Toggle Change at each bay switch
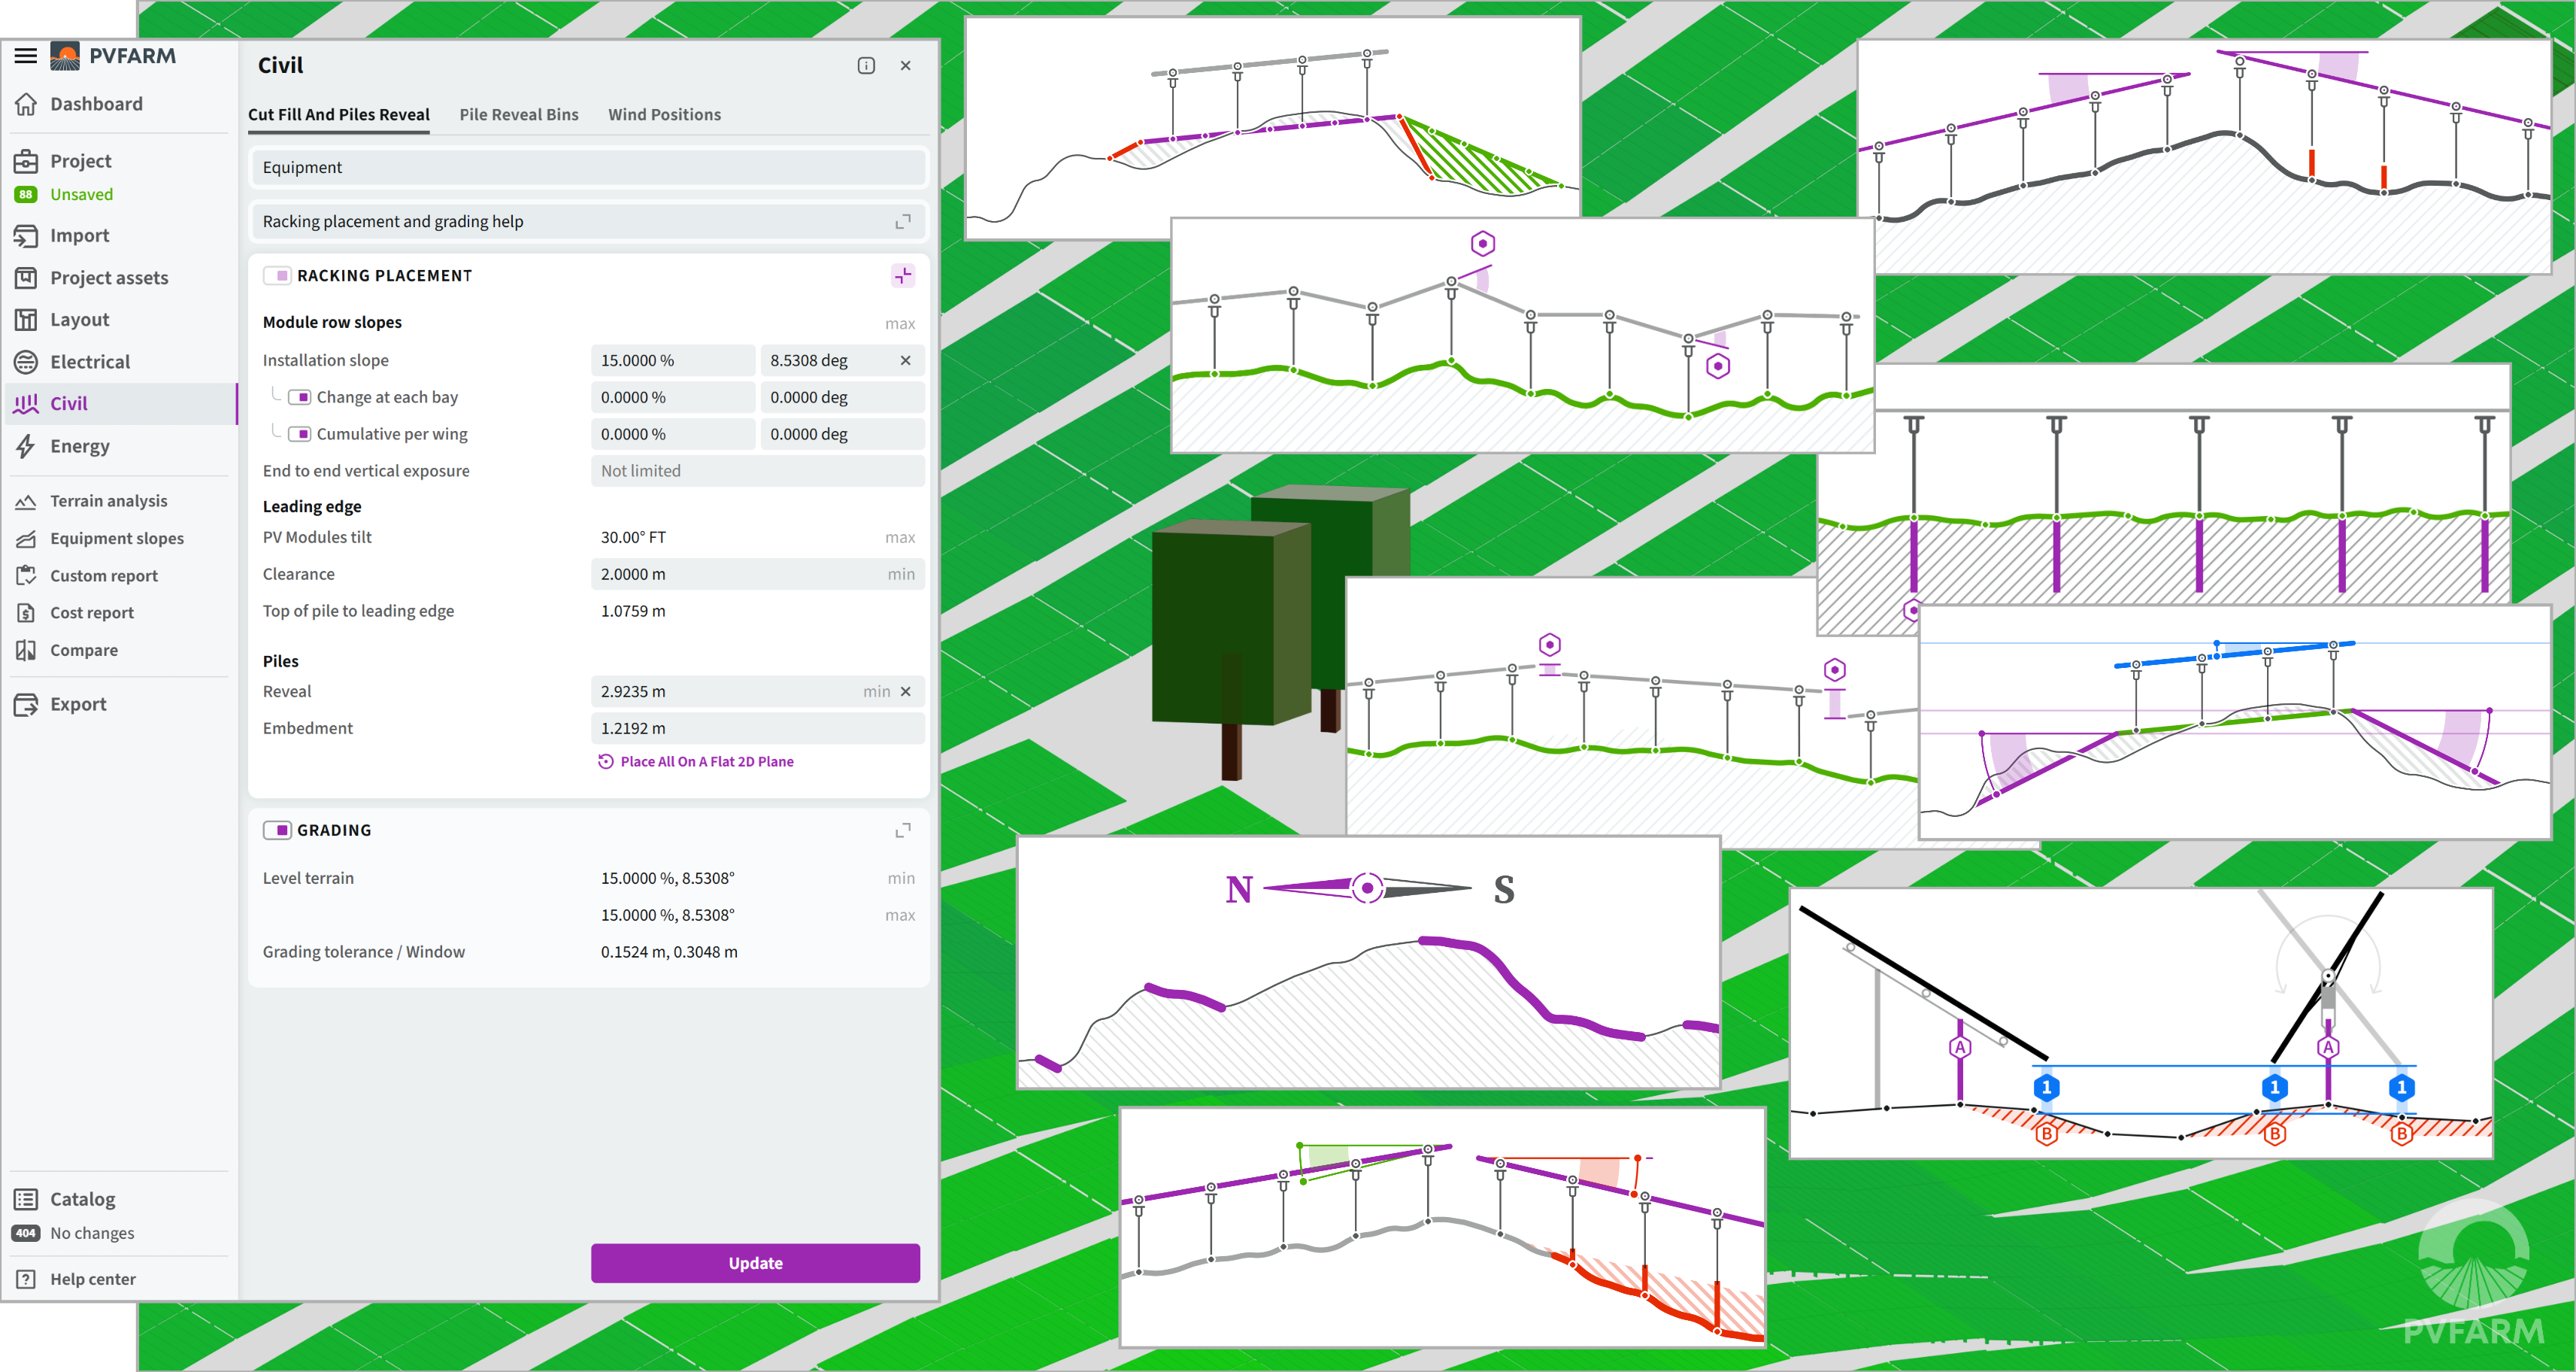This screenshot has height=1372, width=2576. click(299, 397)
